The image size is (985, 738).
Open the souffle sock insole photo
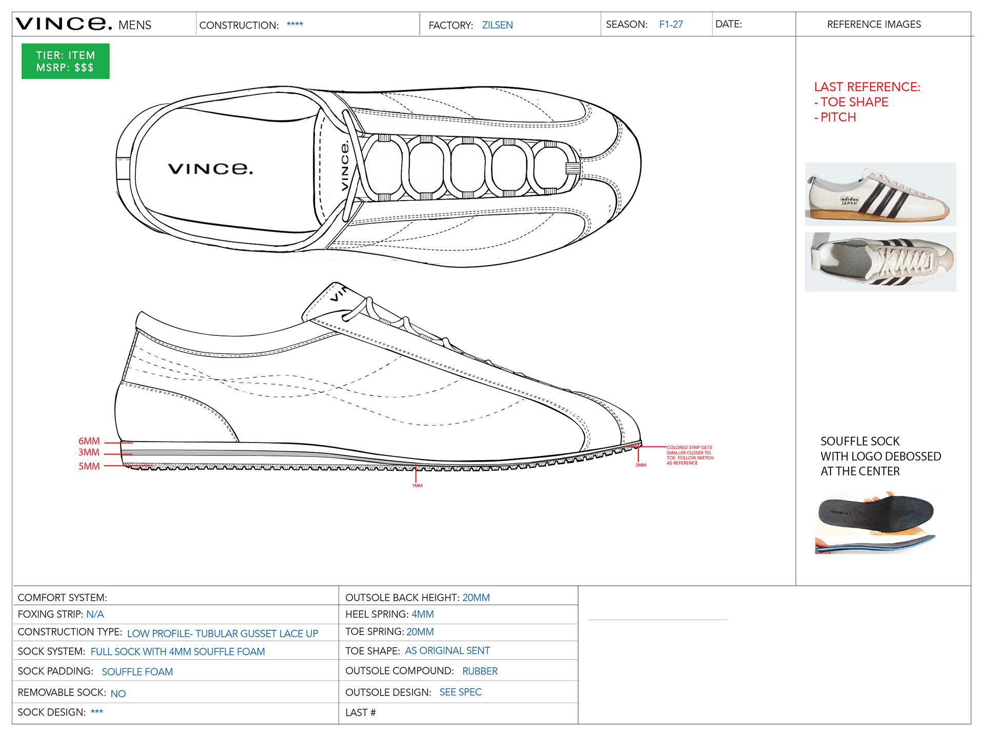point(876,523)
